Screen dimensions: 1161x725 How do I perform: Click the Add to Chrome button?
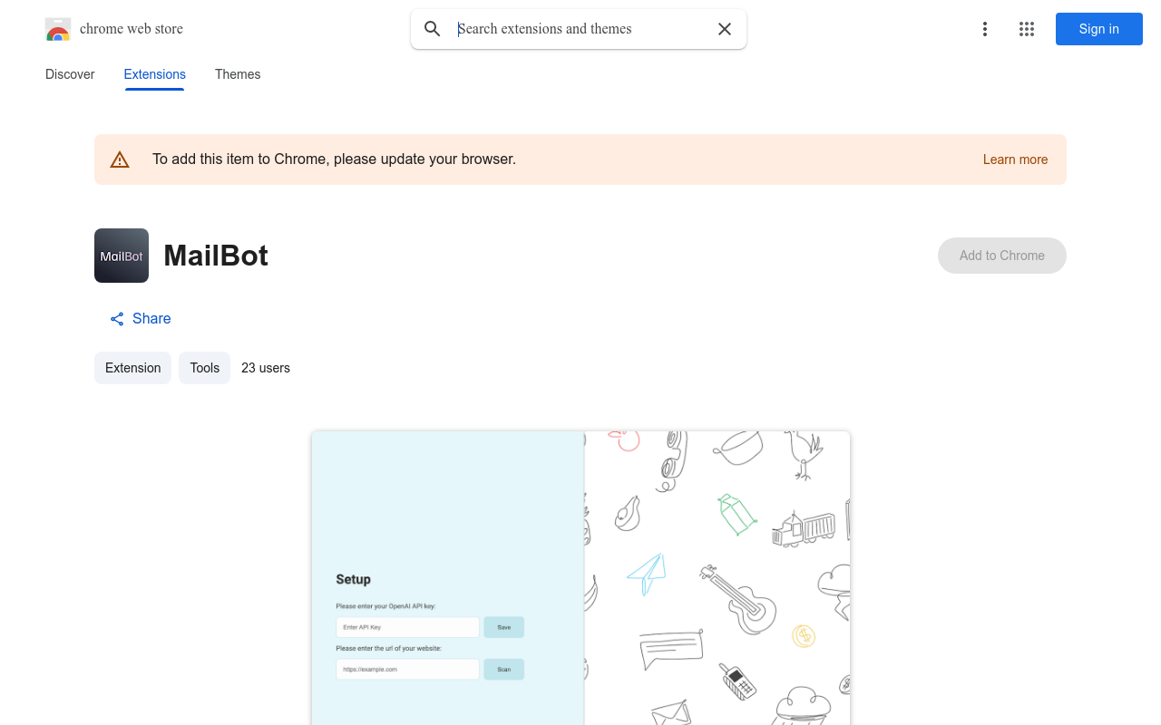pos(1002,256)
